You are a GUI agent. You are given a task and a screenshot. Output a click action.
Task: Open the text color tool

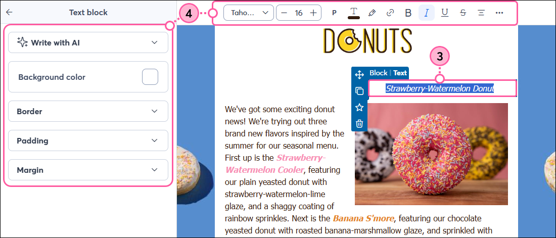click(x=353, y=13)
